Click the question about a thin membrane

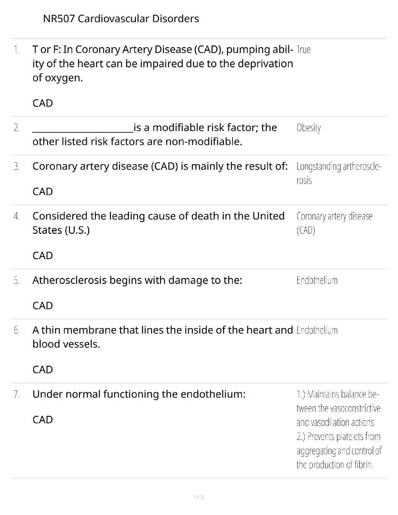[x=163, y=337]
